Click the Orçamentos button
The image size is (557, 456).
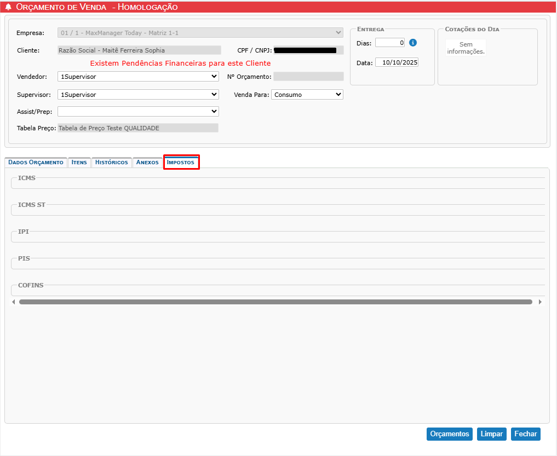449,434
